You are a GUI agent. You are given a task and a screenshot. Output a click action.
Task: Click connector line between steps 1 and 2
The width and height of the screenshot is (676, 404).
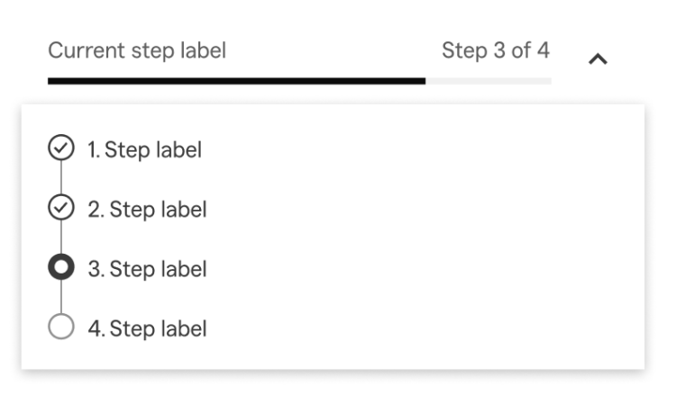60,179
